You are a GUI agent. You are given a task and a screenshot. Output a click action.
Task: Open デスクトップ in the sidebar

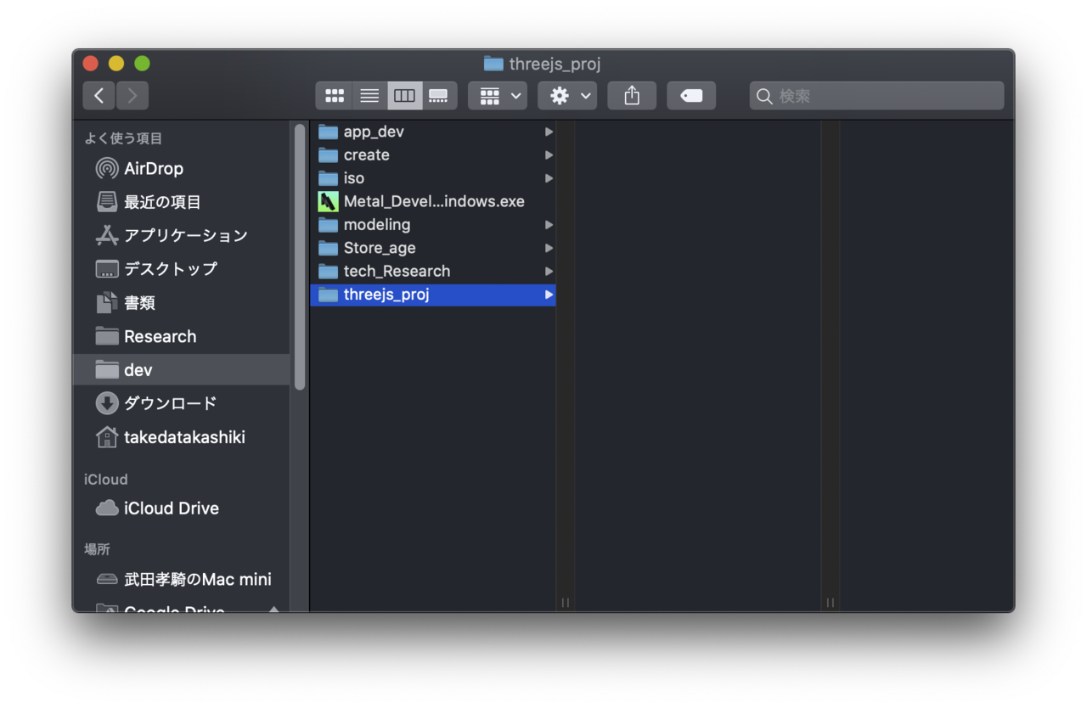click(181, 269)
